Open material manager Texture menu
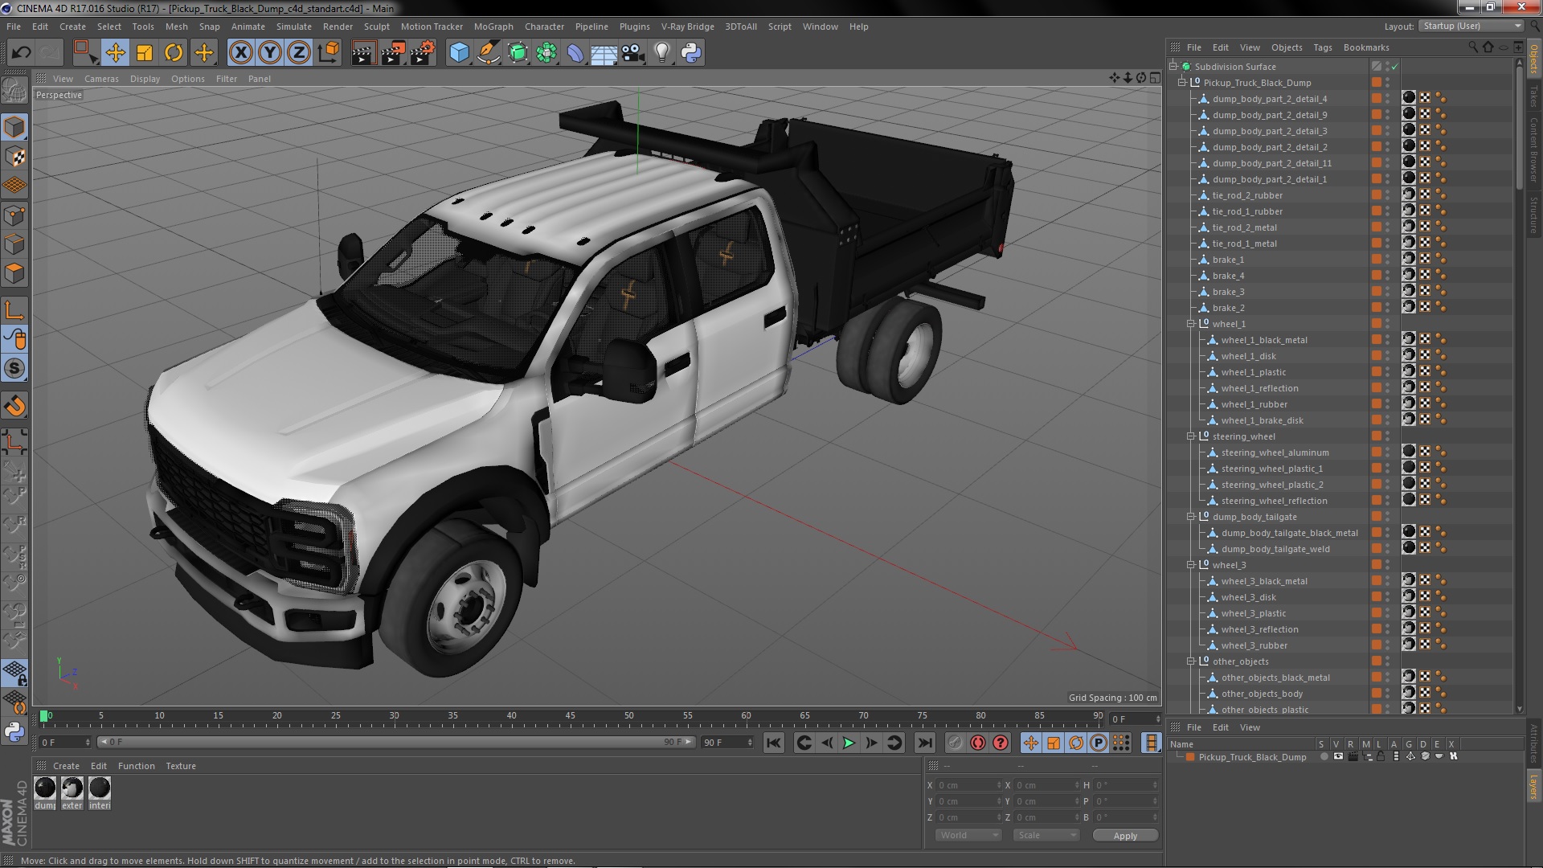Image resolution: width=1543 pixels, height=868 pixels. 181,766
